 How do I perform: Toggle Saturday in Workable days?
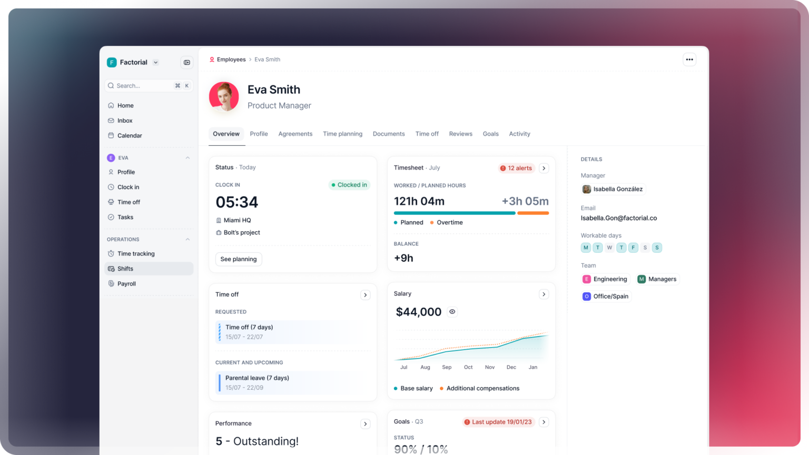coord(645,248)
